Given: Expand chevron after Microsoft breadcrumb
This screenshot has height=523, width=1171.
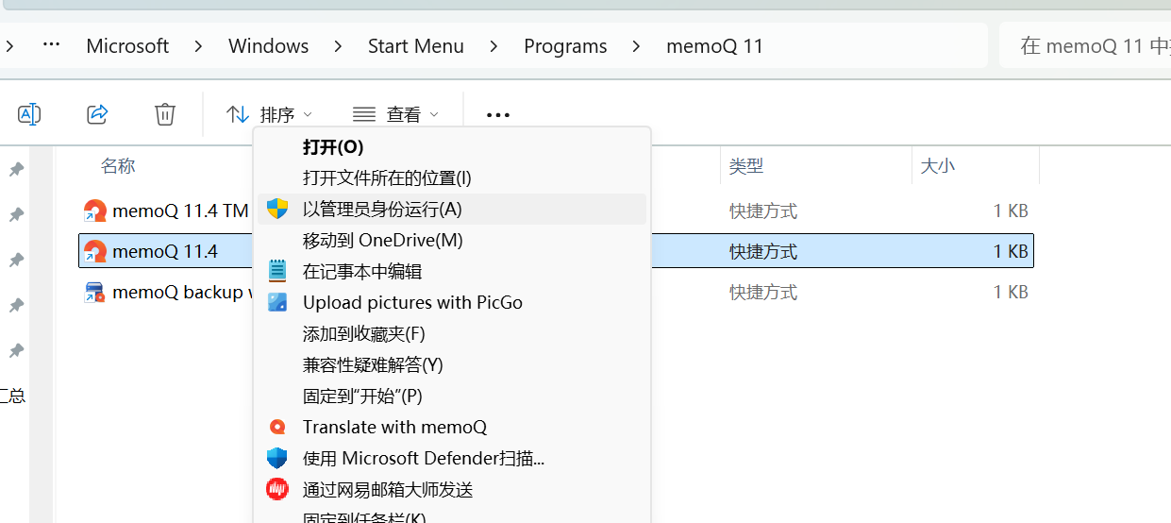Looking at the screenshot, I should point(199,45).
